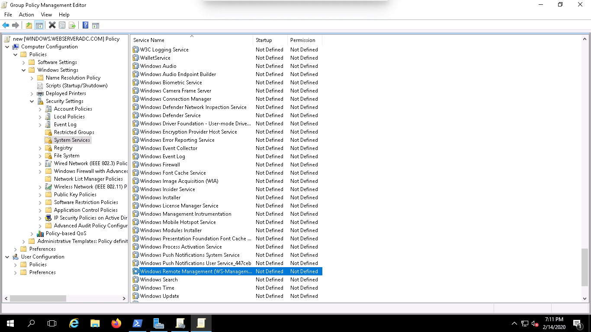This screenshot has height=332, width=591.
Task: Click the Restricted Groups folder icon
Action: point(48,132)
